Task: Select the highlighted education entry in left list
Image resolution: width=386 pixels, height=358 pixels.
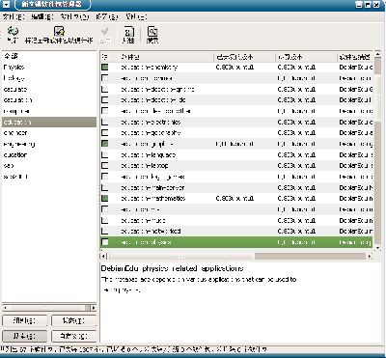Action: point(49,122)
